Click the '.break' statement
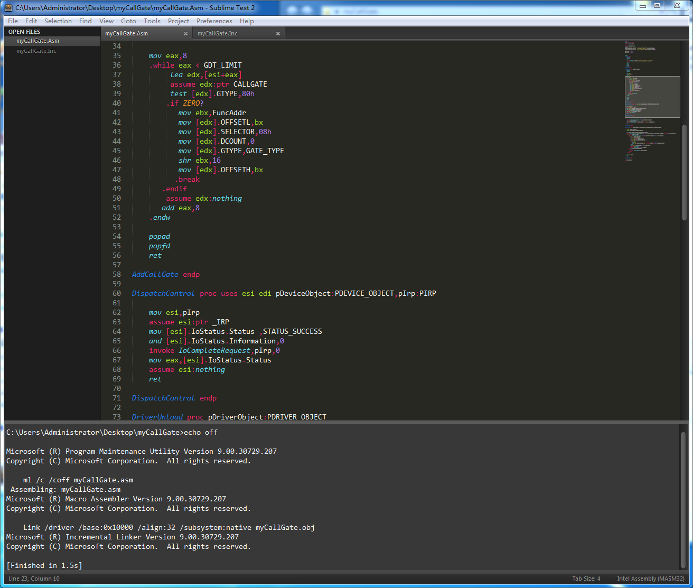This screenshot has height=588, width=693. pos(187,180)
